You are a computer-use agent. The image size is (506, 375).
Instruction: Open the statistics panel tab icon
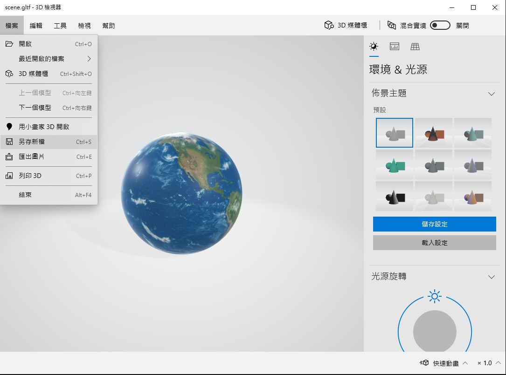point(394,46)
